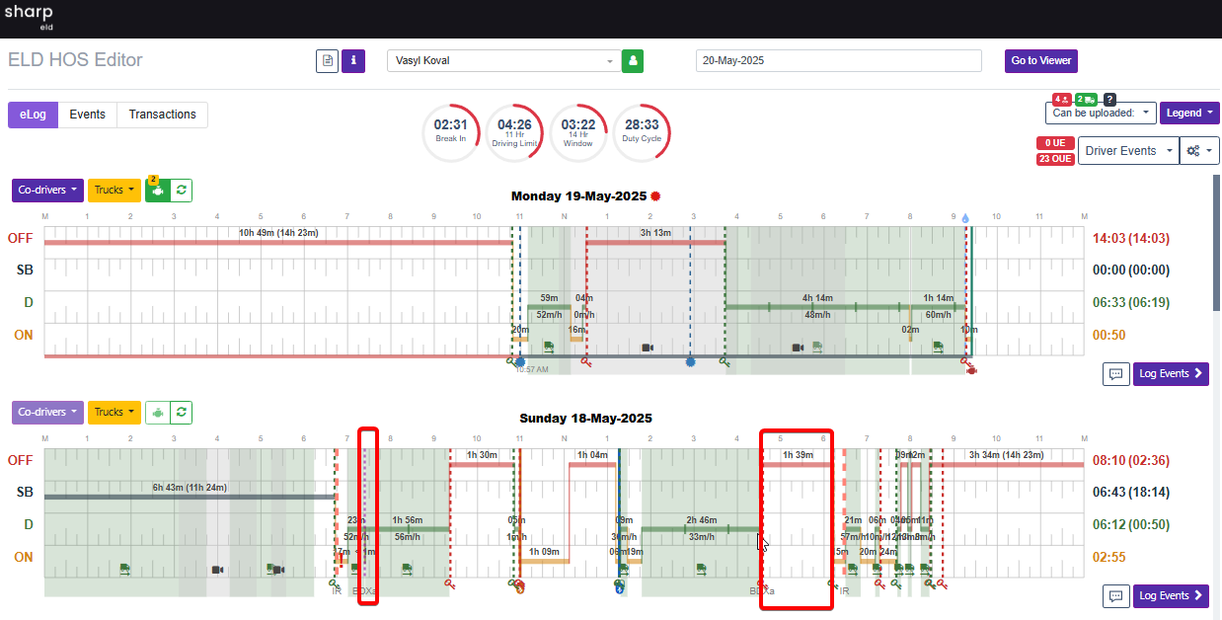
Task: Click the 0 UE badge
Action: (1056, 143)
